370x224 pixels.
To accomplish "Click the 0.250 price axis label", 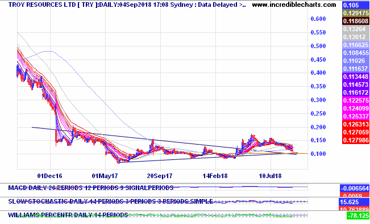I will [318, 113].
